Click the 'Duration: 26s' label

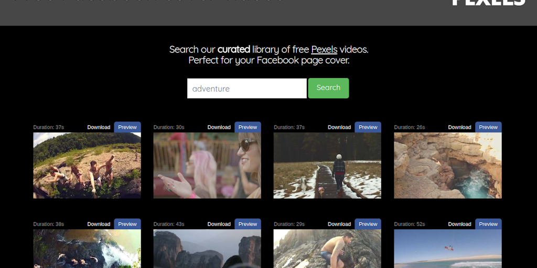(x=410, y=127)
